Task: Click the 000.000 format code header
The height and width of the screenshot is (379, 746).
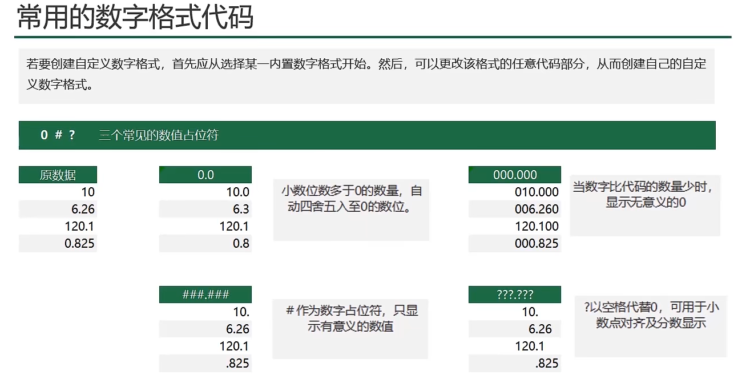Action: (515, 175)
